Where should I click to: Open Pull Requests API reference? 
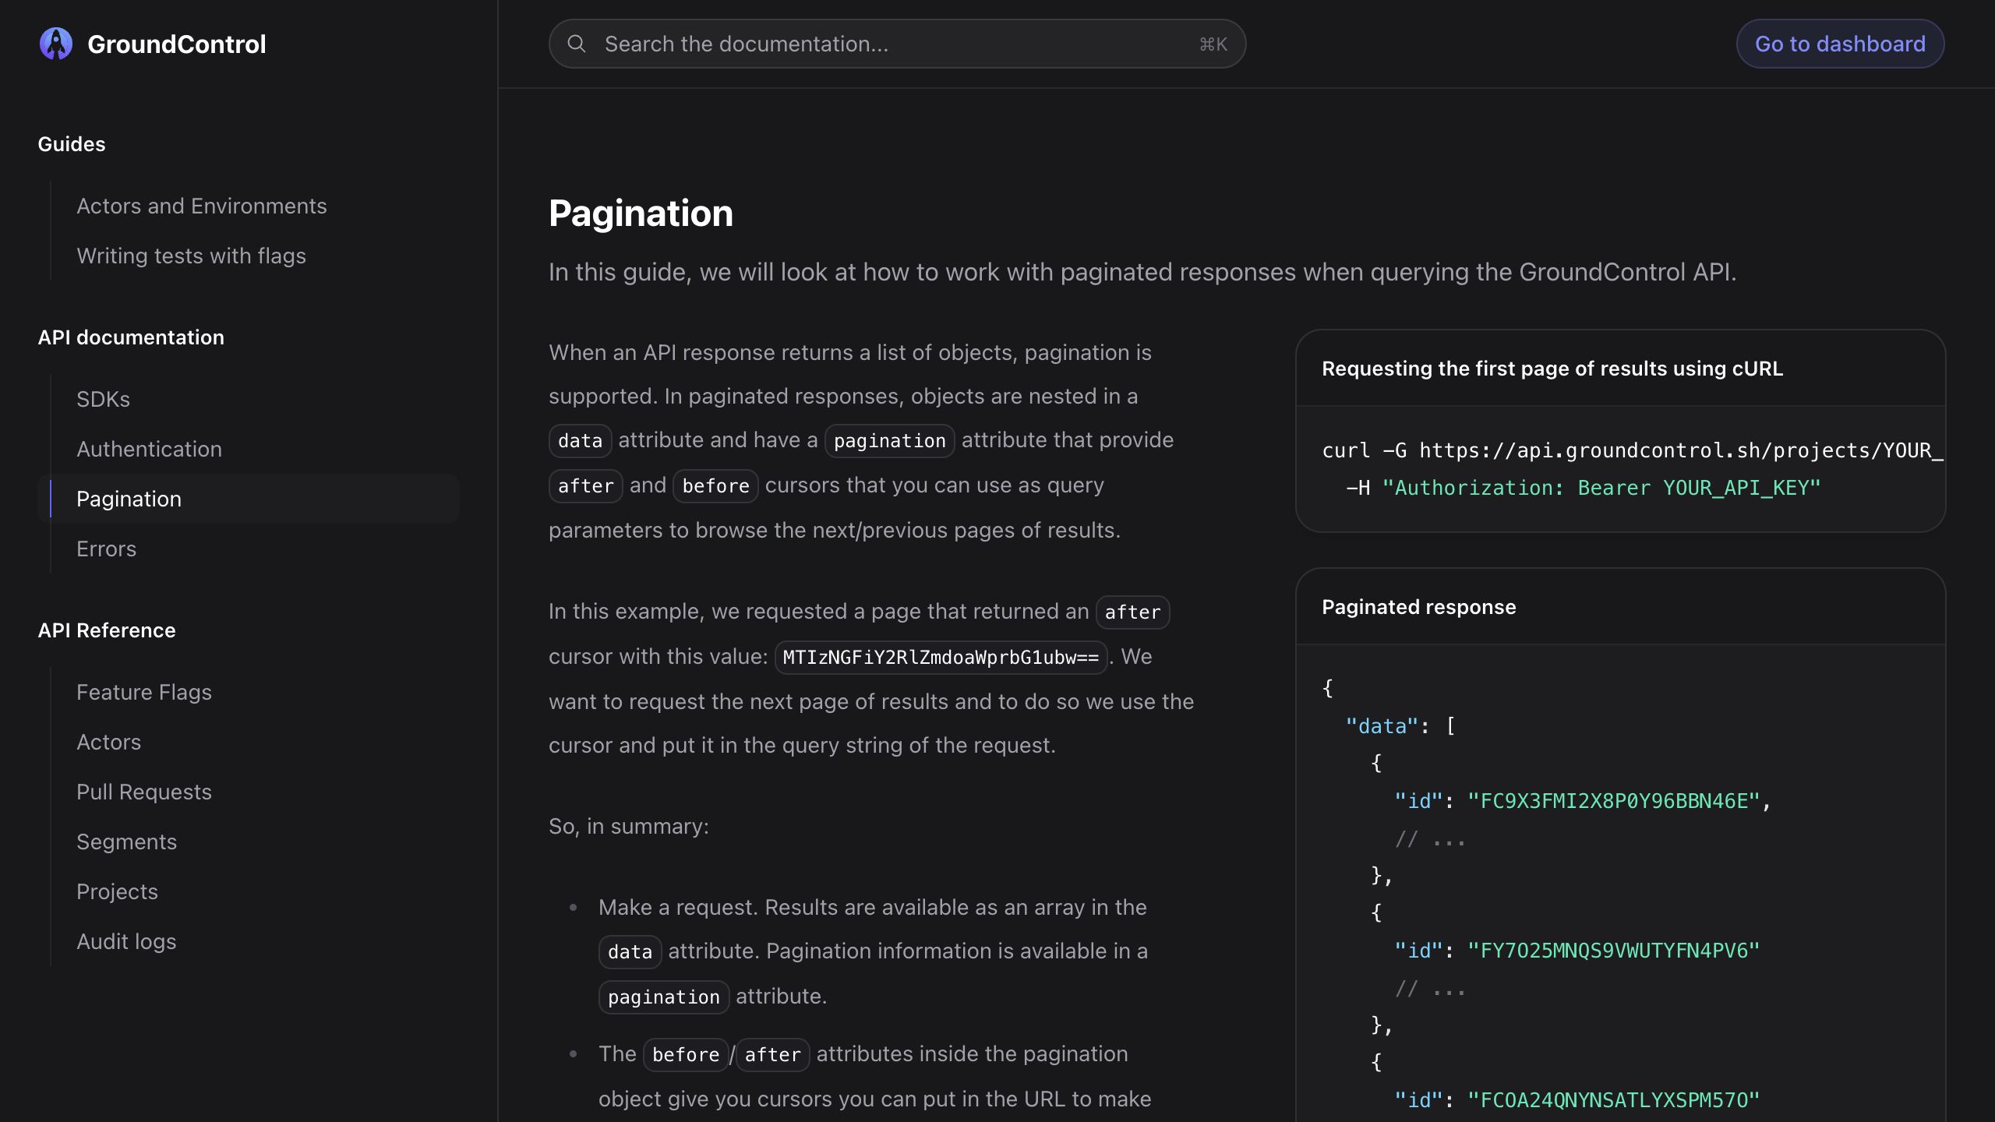(144, 792)
